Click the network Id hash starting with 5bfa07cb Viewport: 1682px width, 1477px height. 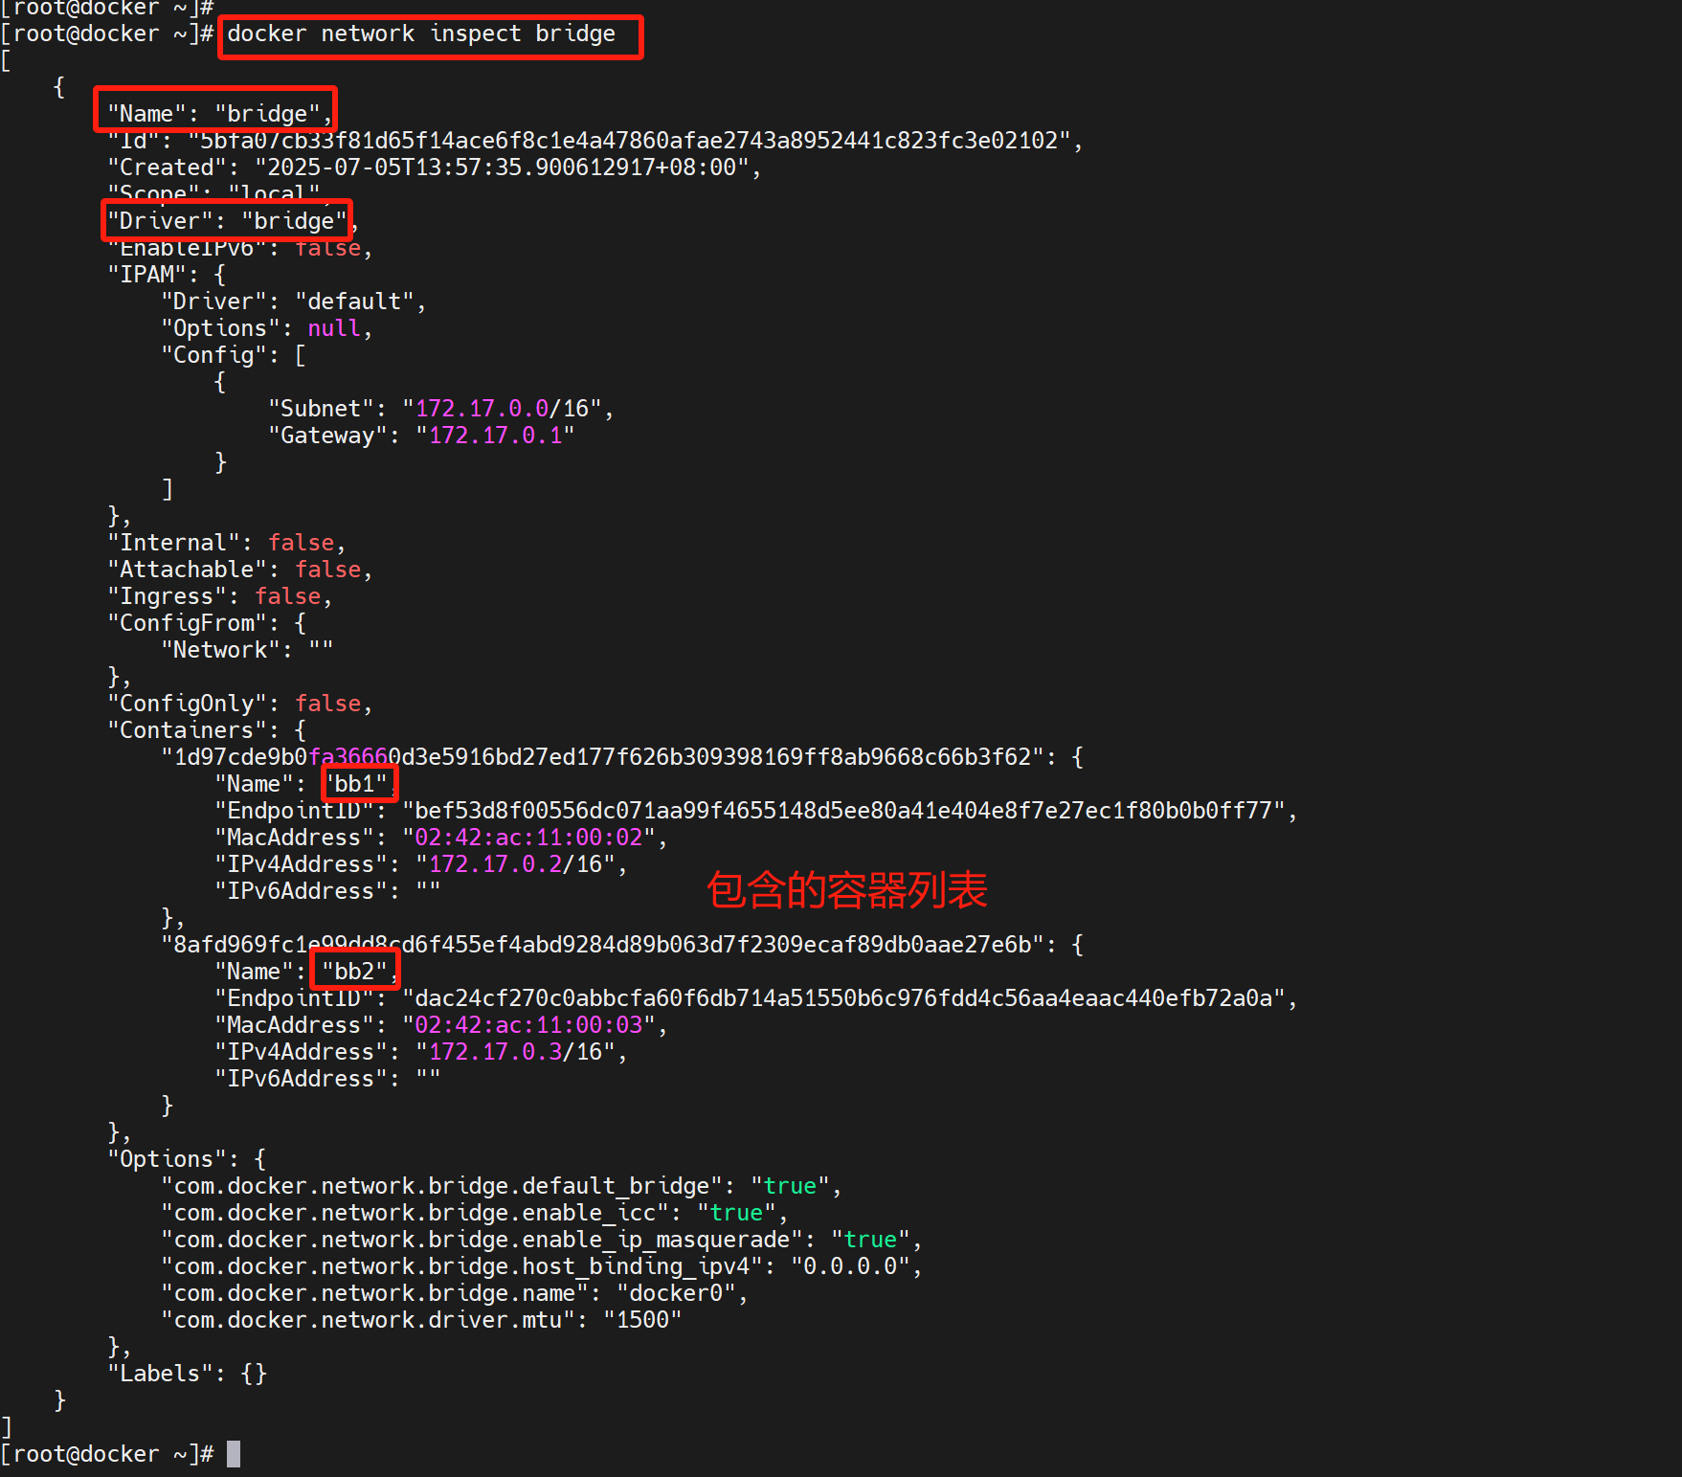[x=628, y=141]
